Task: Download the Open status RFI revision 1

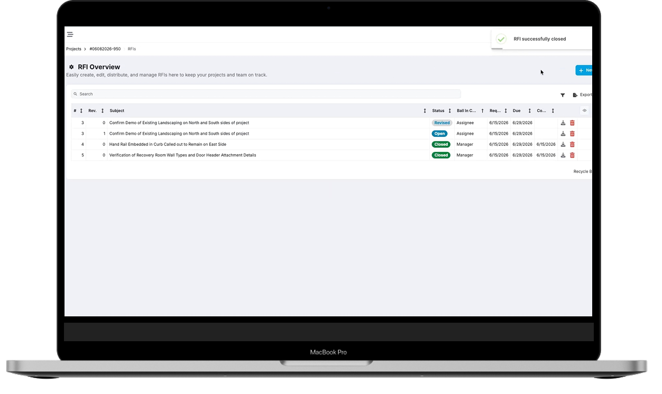Action: pos(563,134)
